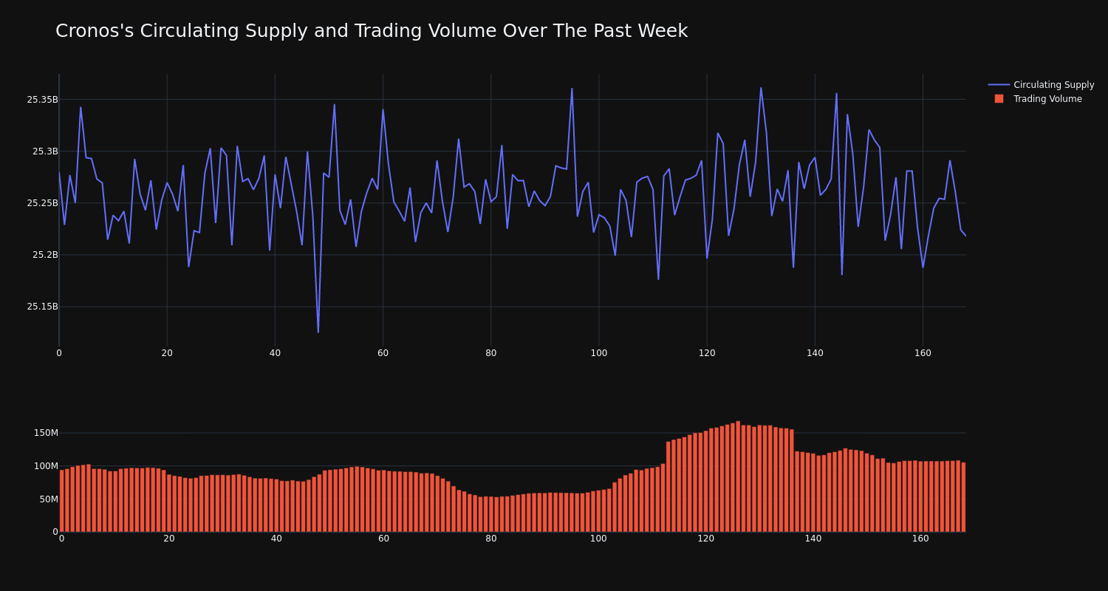Click the 25.15B y-axis label
This screenshot has width=1108, height=591.
point(42,307)
